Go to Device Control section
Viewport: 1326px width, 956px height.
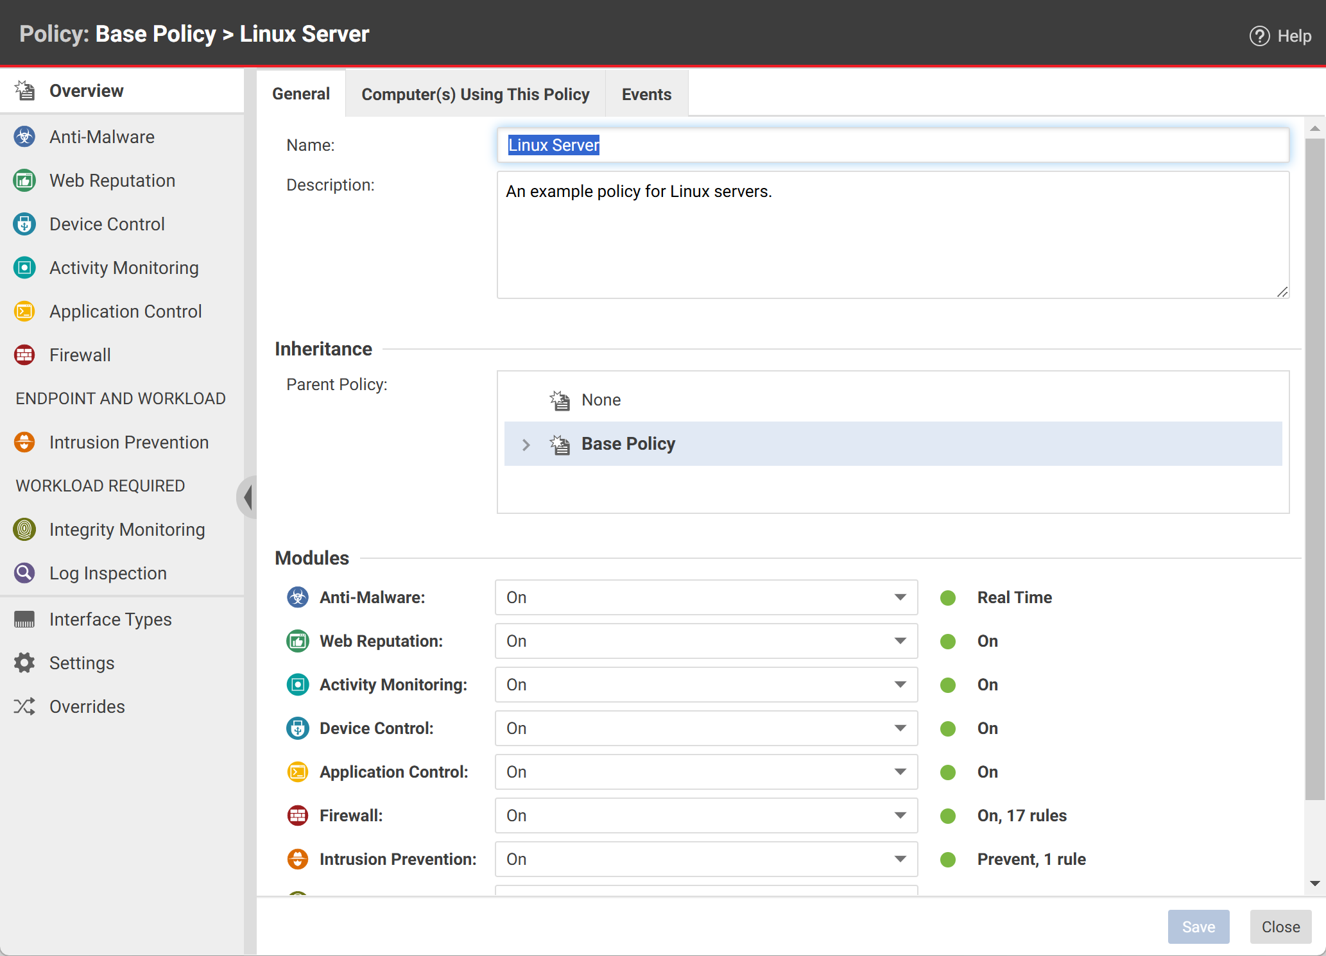click(x=122, y=224)
